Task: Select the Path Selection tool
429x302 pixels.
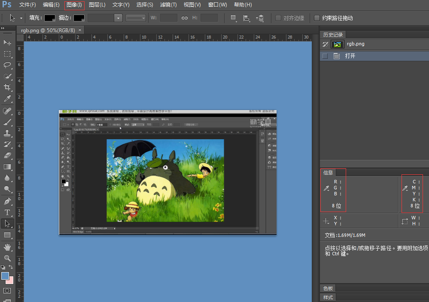Action: pyautogui.click(x=7, y=224)
